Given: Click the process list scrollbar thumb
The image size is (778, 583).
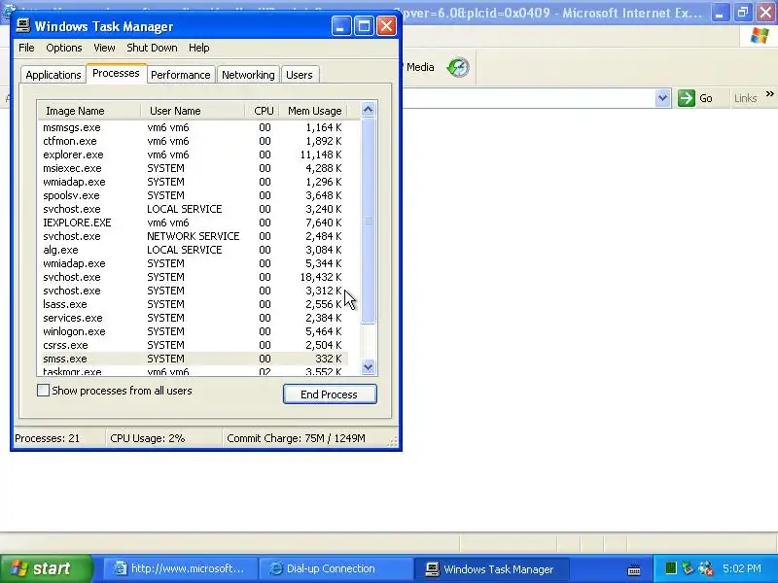Looking at the screenshot, I should (x=369, y=221).
